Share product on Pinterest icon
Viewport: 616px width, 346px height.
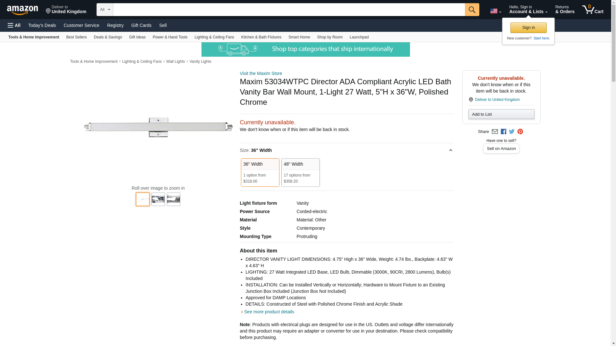tap(520, 132)
